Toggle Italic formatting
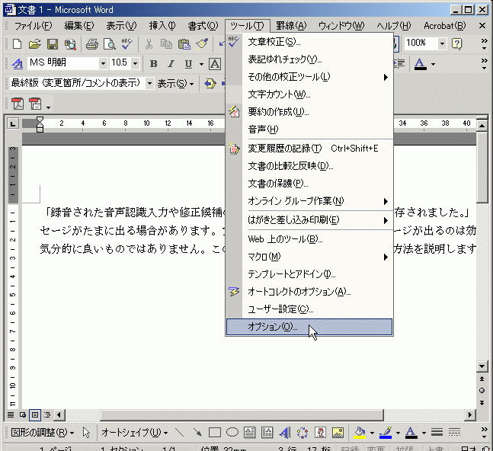493x451 pixels. (x=171, y=64)
